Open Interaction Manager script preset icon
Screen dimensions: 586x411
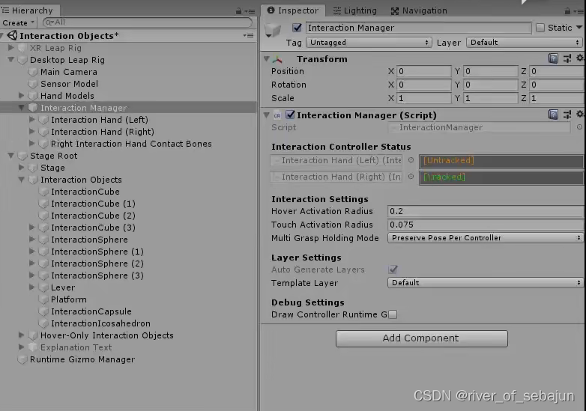tap(567, 115)
